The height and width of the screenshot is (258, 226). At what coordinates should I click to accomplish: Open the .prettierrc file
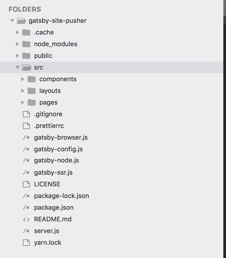click(x=49, y=126)
